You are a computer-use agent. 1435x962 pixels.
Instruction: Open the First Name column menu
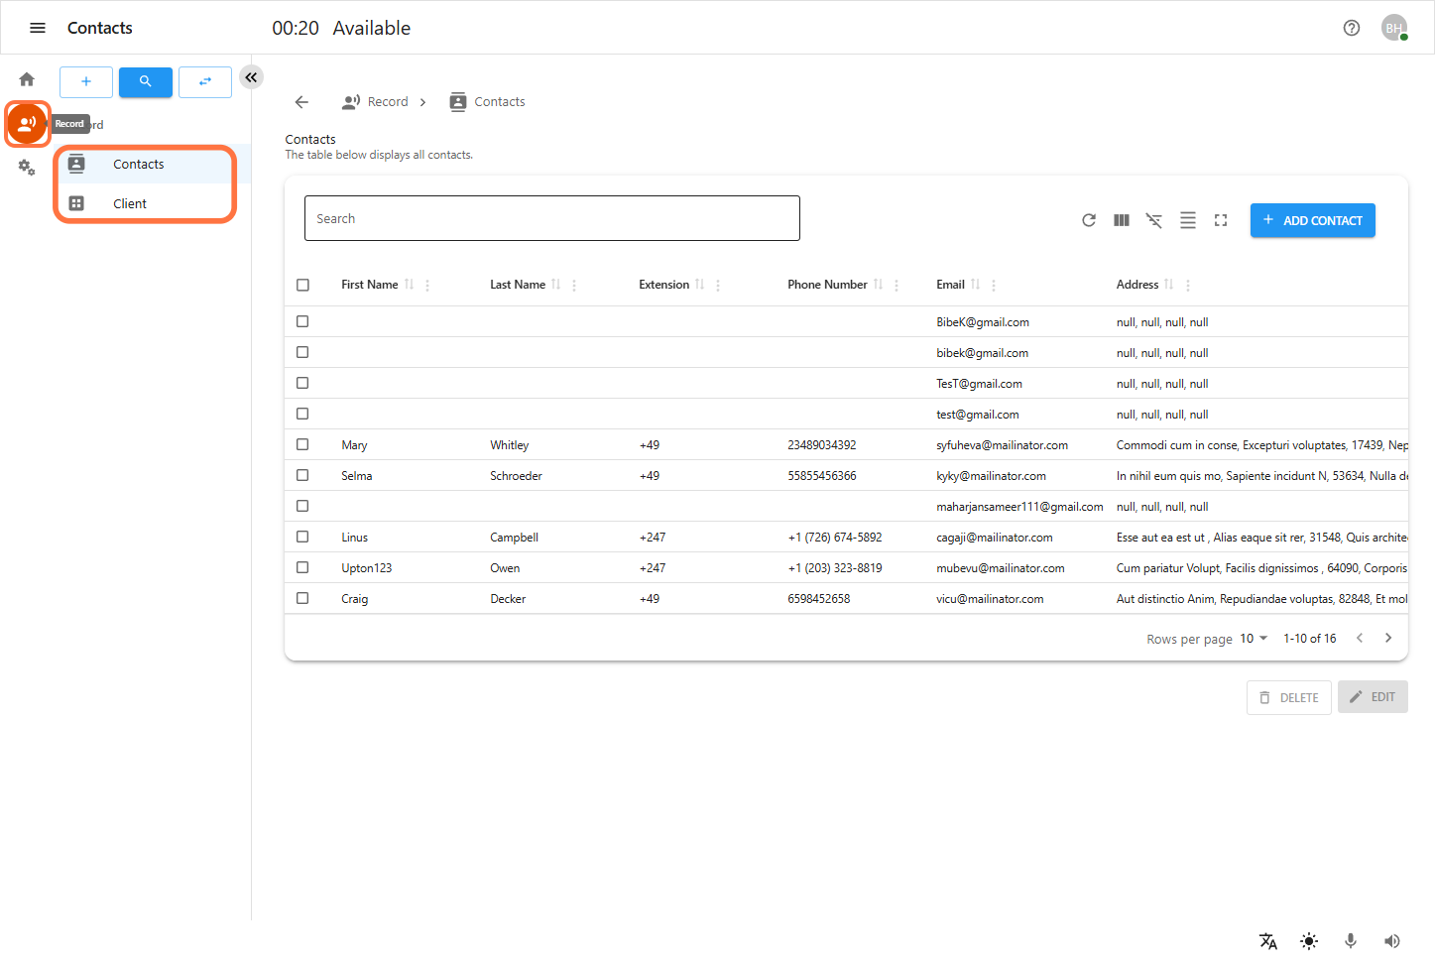[x=427, y=284]
